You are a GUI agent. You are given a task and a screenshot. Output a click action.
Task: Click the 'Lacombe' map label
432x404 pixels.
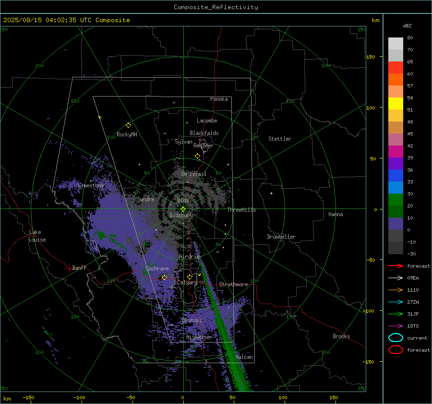point(207,121)
